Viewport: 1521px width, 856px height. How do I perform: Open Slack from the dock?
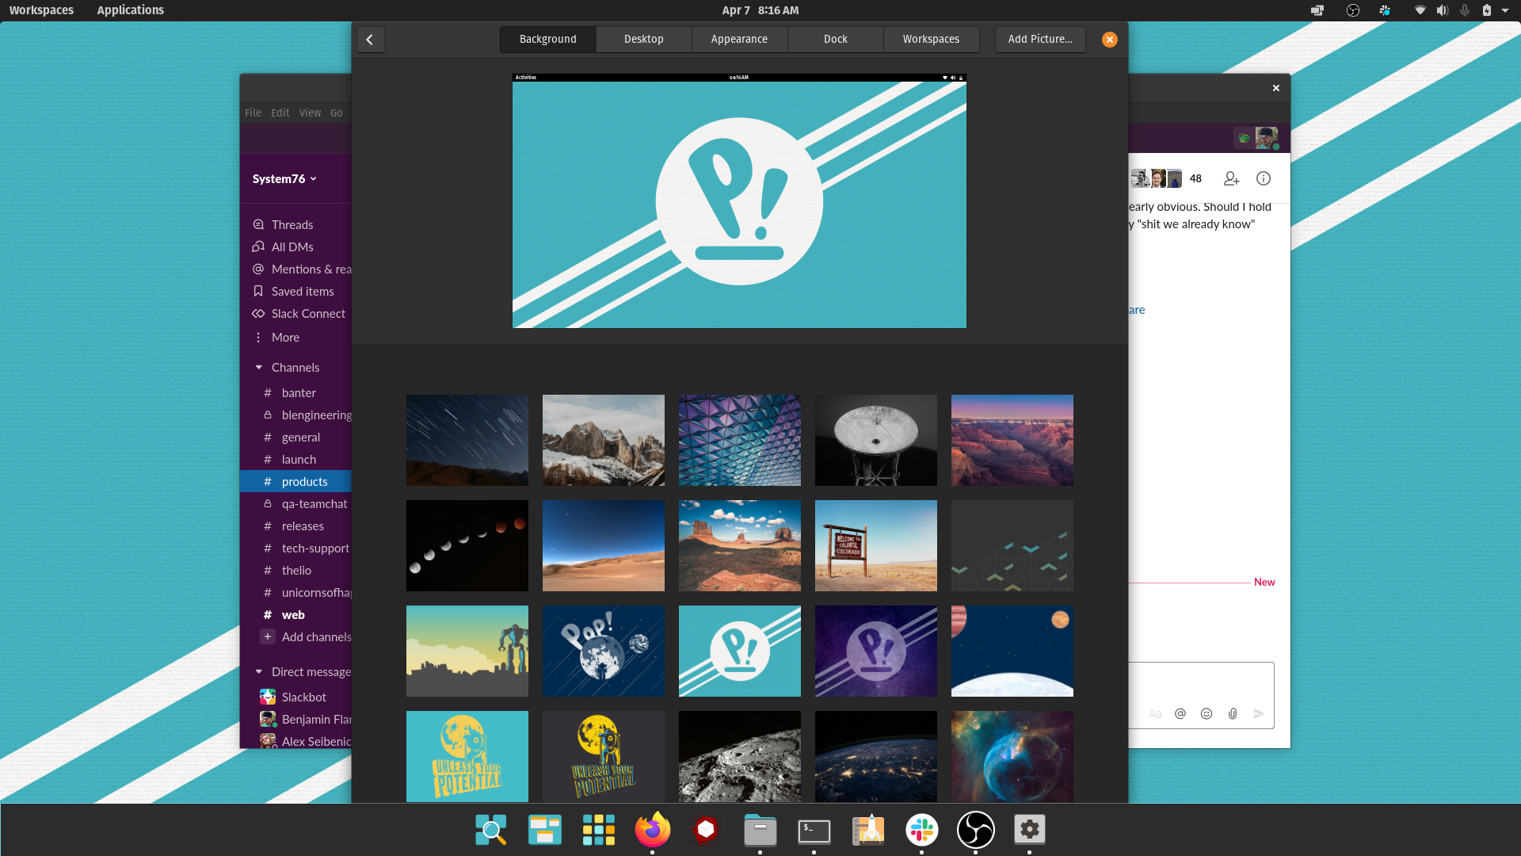pos(921,830)
